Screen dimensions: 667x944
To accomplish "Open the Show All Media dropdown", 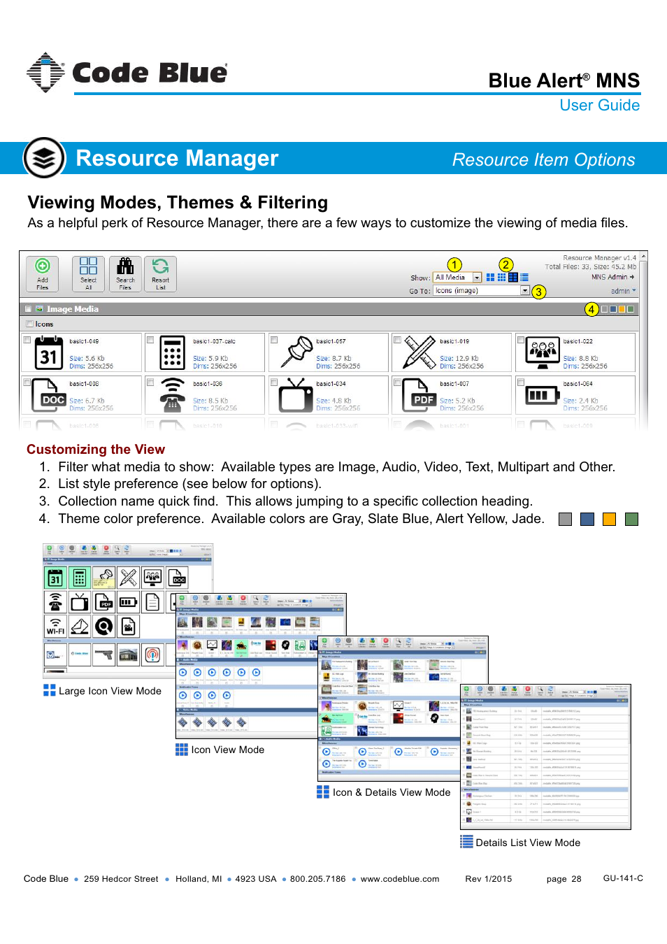I will [457, 278].
